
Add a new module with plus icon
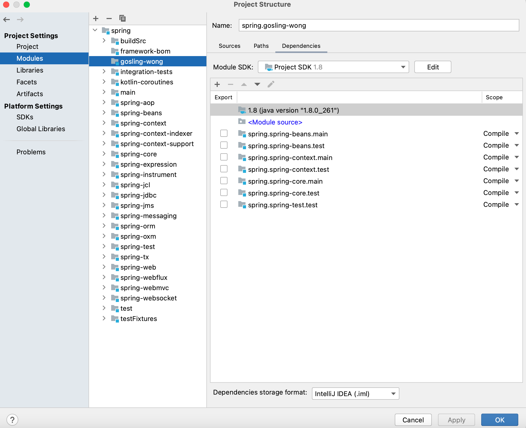click(96, 19)
